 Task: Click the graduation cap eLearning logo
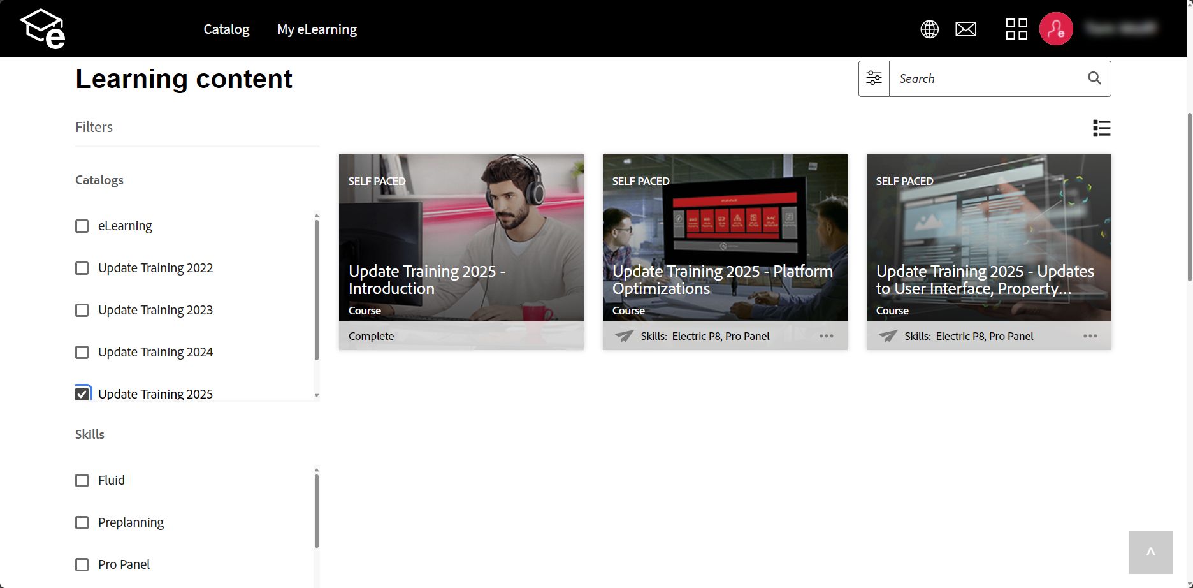tap(43, 29)
